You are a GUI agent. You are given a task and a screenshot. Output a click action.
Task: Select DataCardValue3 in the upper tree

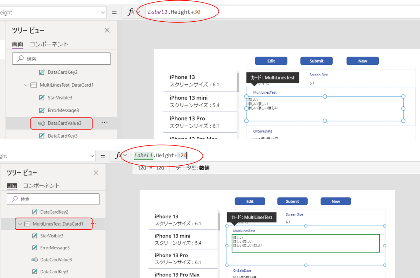[64, 123]
